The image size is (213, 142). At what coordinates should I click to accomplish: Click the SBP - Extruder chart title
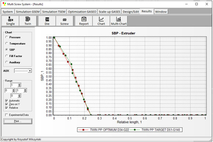click(123, 33)
